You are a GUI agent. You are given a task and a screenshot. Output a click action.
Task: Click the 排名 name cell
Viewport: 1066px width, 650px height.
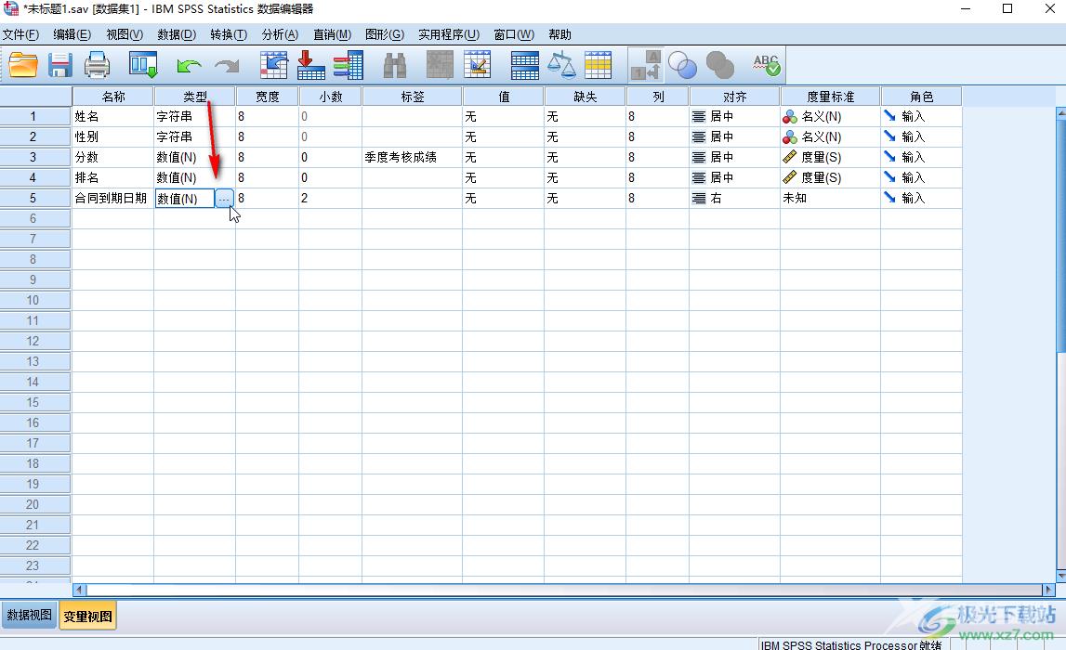pyautogui.click(x=112, y=177)
